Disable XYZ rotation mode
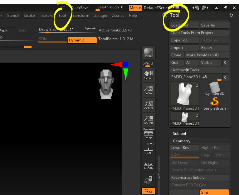This screenshot has height=195, width=239. (x=148, y=191)
